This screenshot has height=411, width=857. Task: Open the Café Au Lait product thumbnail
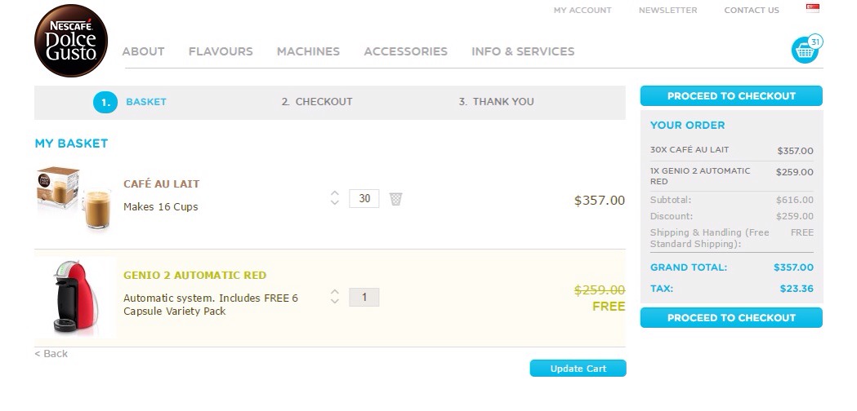coord(74,199)
